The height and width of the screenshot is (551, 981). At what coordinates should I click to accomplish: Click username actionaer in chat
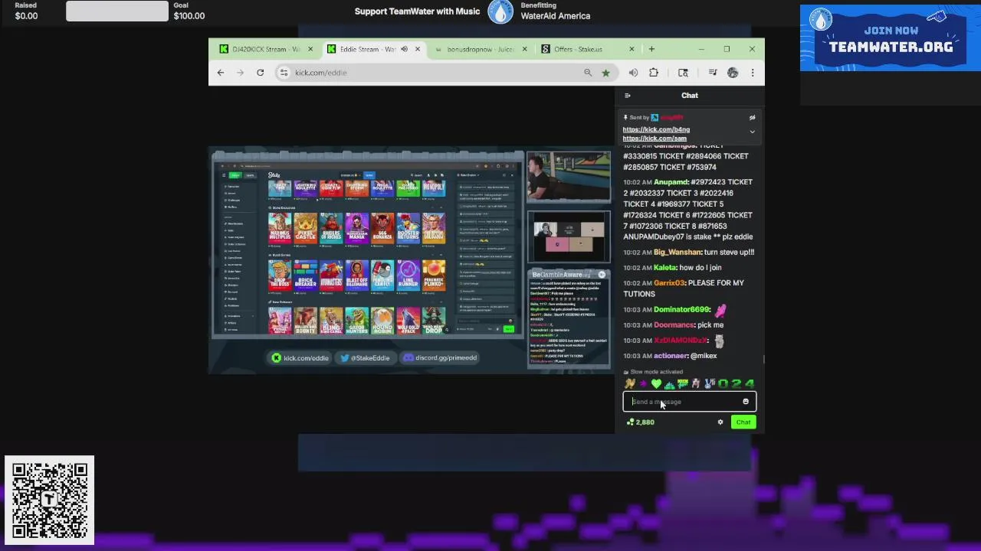click(x=671, y=356)
